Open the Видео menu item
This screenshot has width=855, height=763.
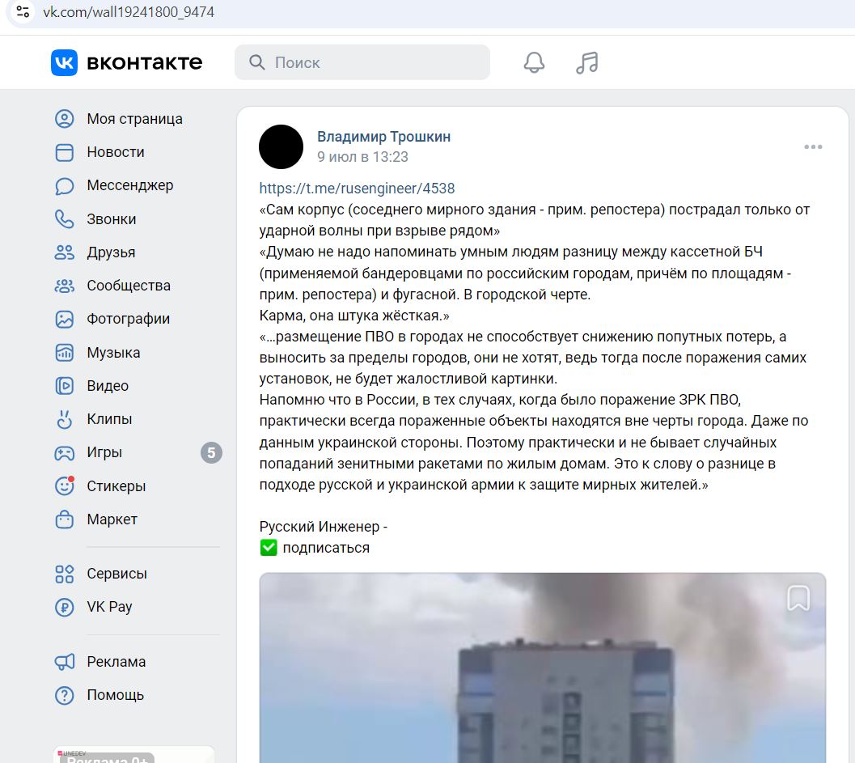(108, 386)
